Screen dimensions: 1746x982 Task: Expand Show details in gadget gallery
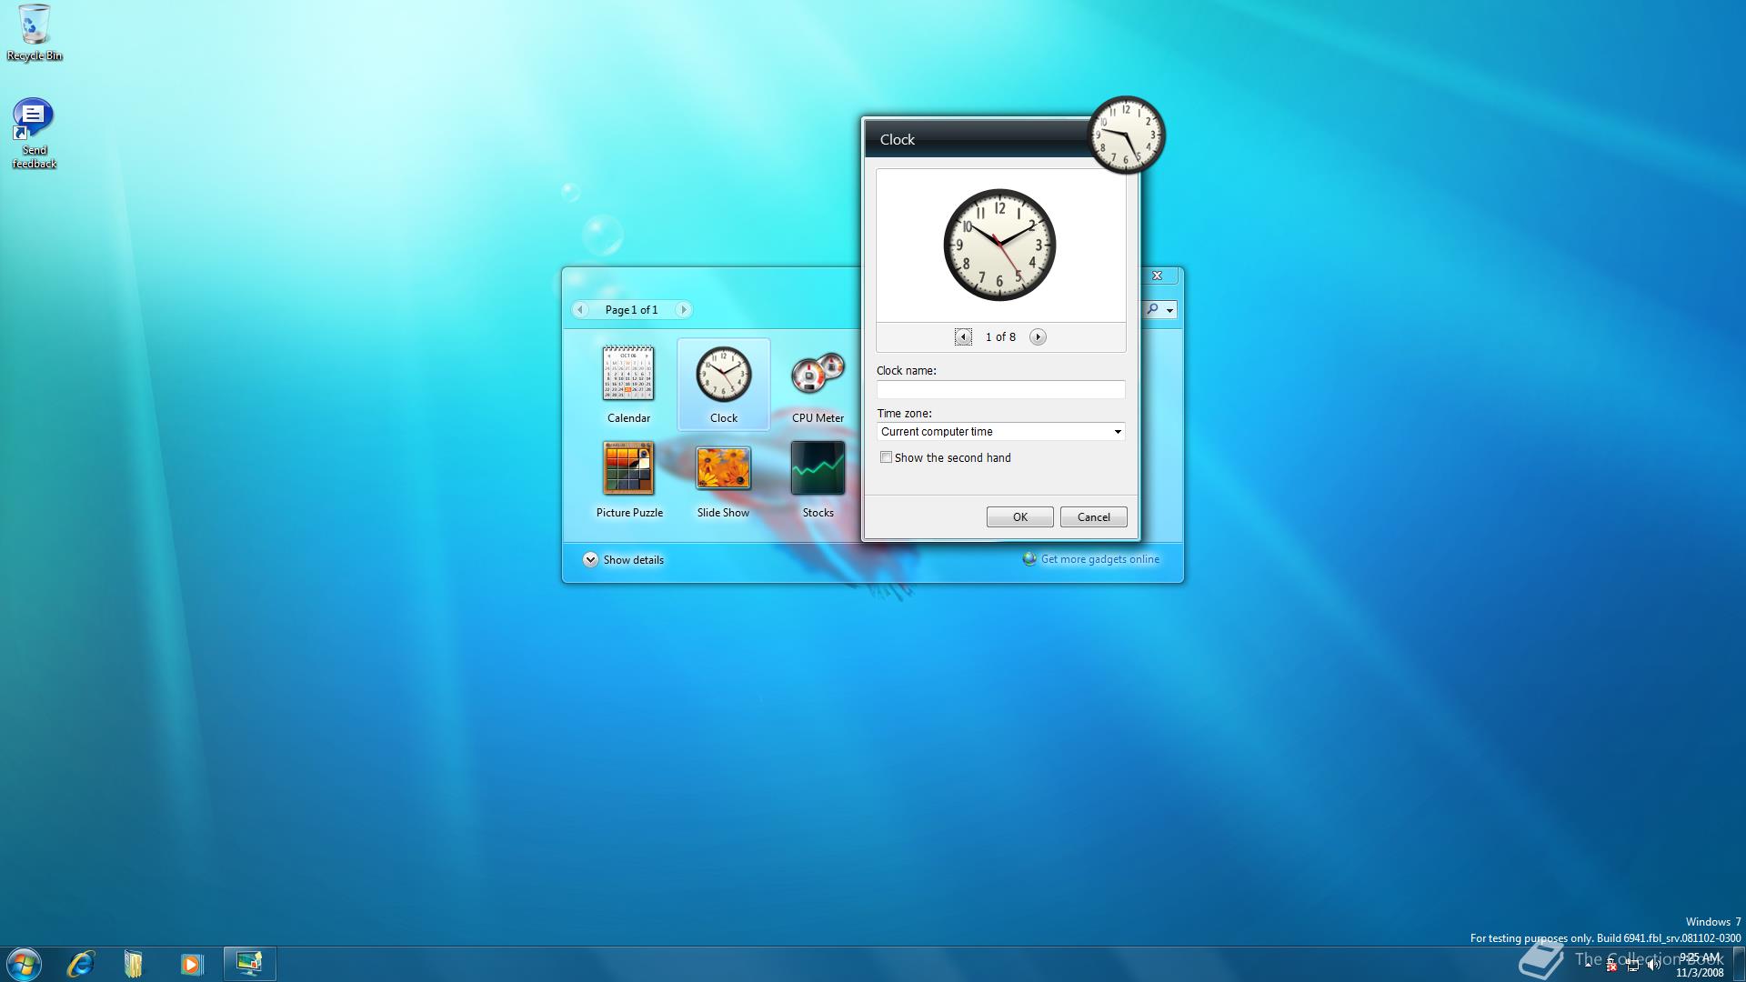tap(624, 560)
